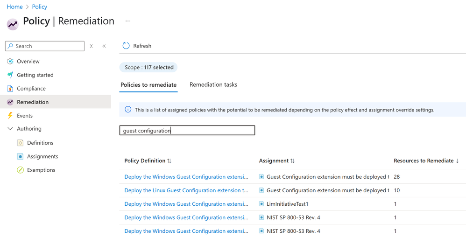Click the Policy Remediation logo icon
This screenshot has height=237, width=466.
click(13, 24)
